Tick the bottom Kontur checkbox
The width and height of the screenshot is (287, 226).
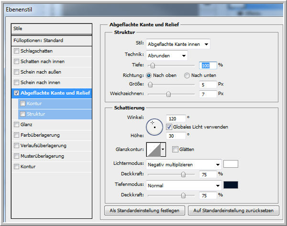(16, 167)
